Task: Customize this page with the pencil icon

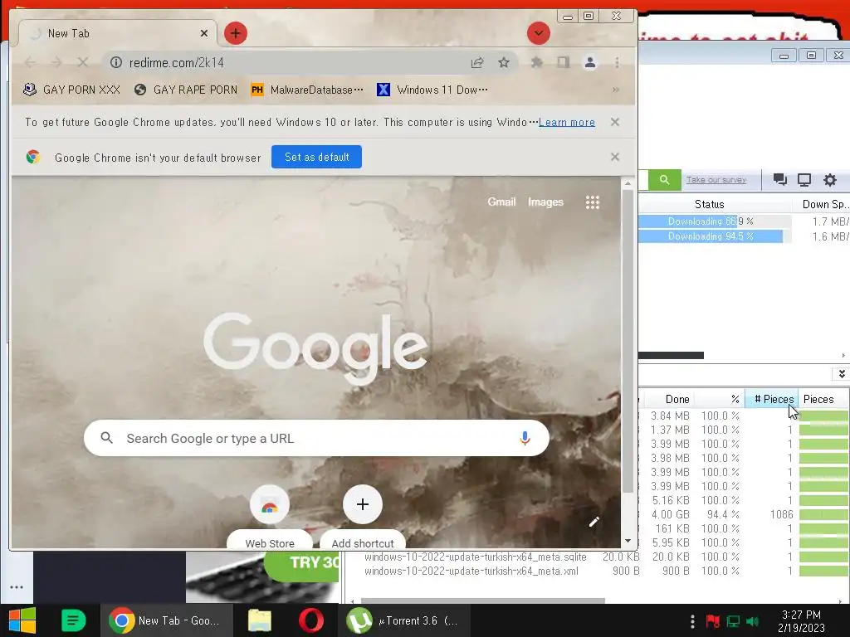Action: [x=594, y=522]
